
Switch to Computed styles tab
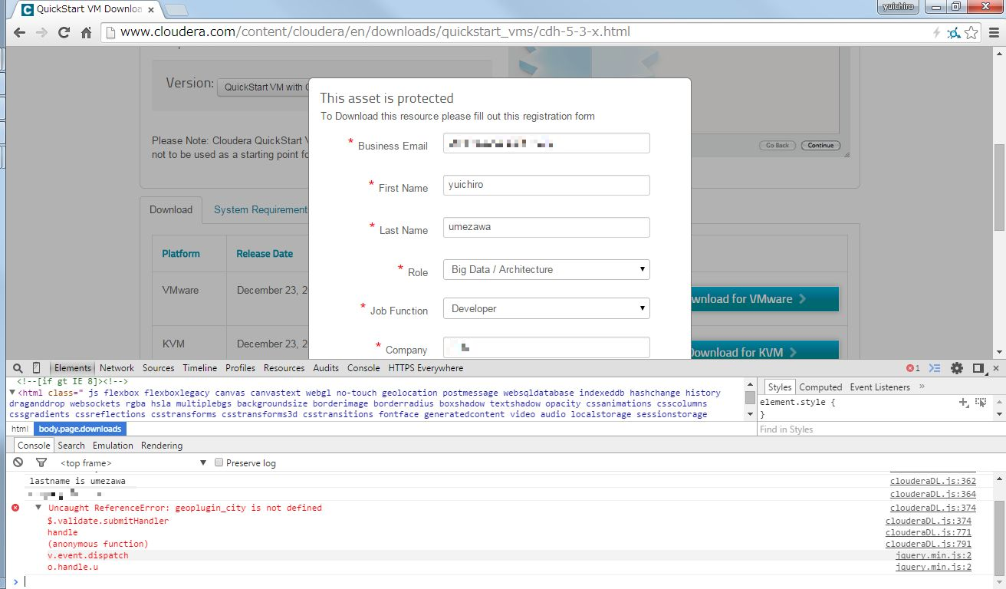(x=820, y=387)
